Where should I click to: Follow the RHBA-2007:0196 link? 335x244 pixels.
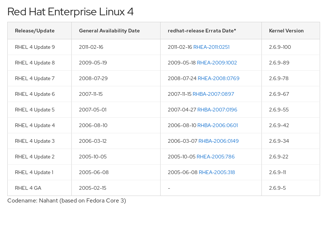217,110
